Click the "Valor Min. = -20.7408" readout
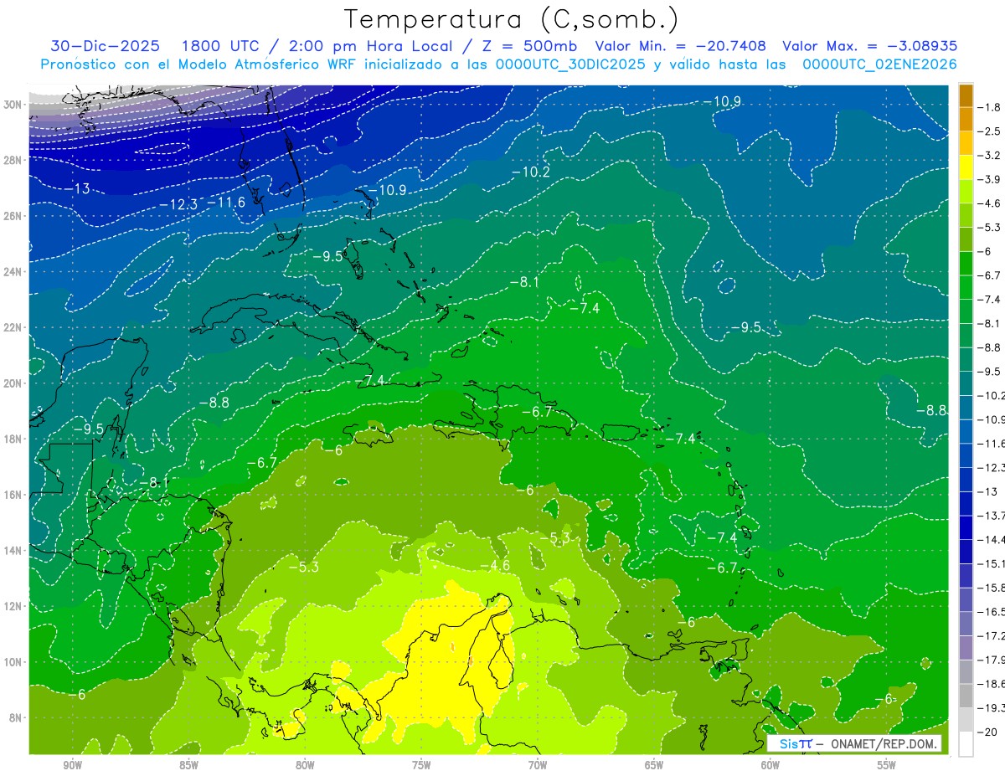 [x=680, y=46]
